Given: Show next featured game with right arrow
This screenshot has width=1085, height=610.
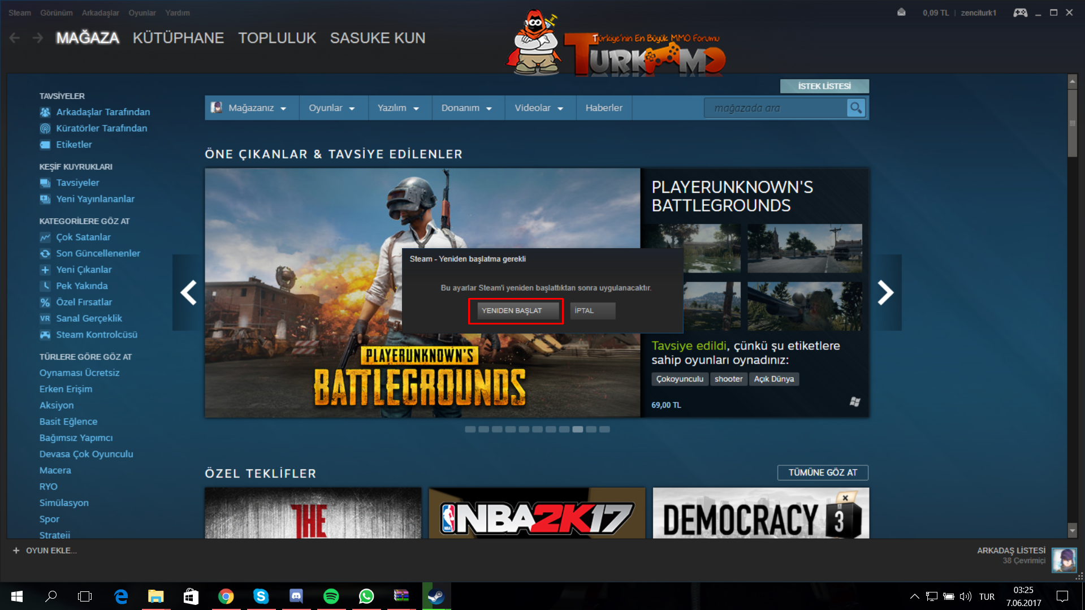Looking at the screenshot, I should [885, 292].
